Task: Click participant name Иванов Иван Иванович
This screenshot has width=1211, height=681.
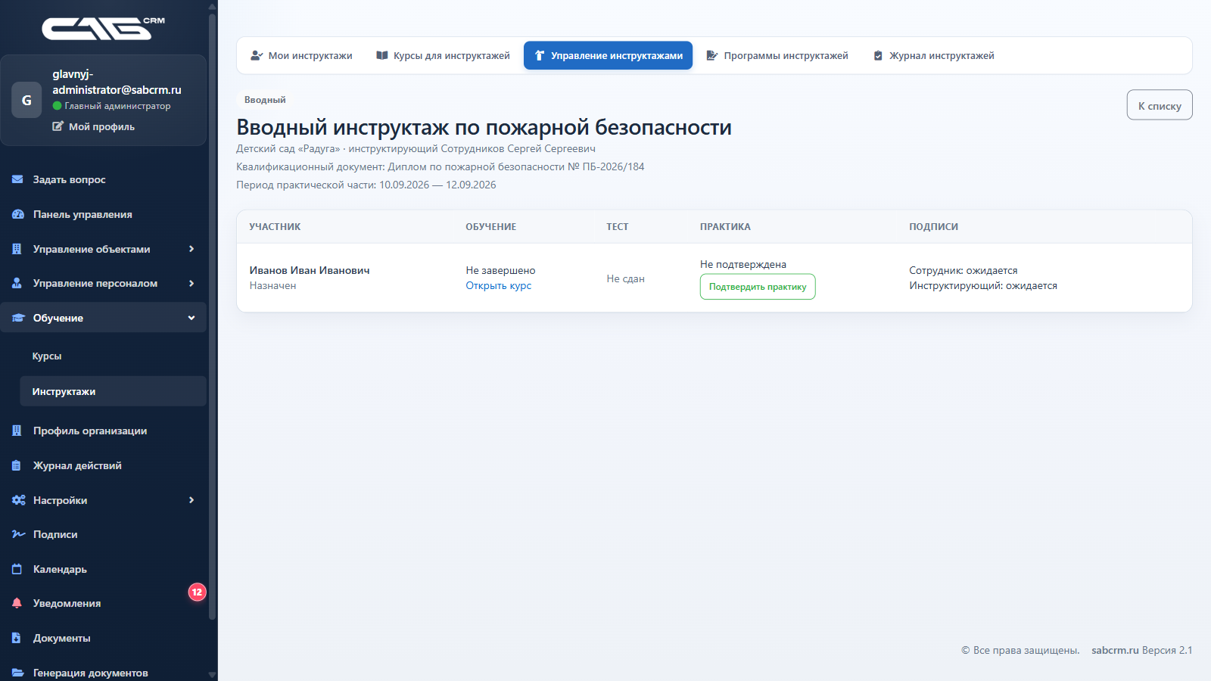Action: click(310, 270)
